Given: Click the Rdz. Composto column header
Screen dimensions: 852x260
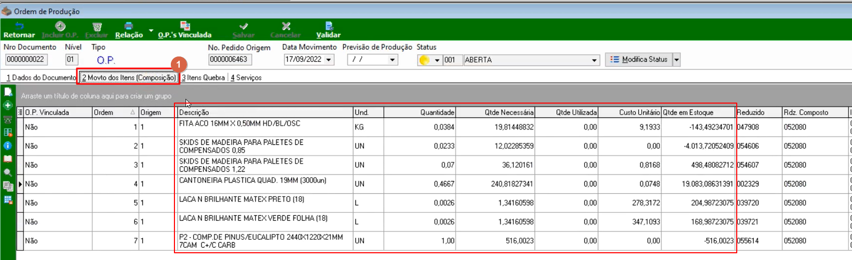Looking at the screenshot, I should pyautogui.click(x=816, y=112).
